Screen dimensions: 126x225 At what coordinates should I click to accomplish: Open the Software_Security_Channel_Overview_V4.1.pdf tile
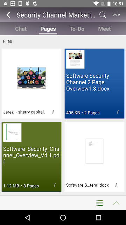31,156
